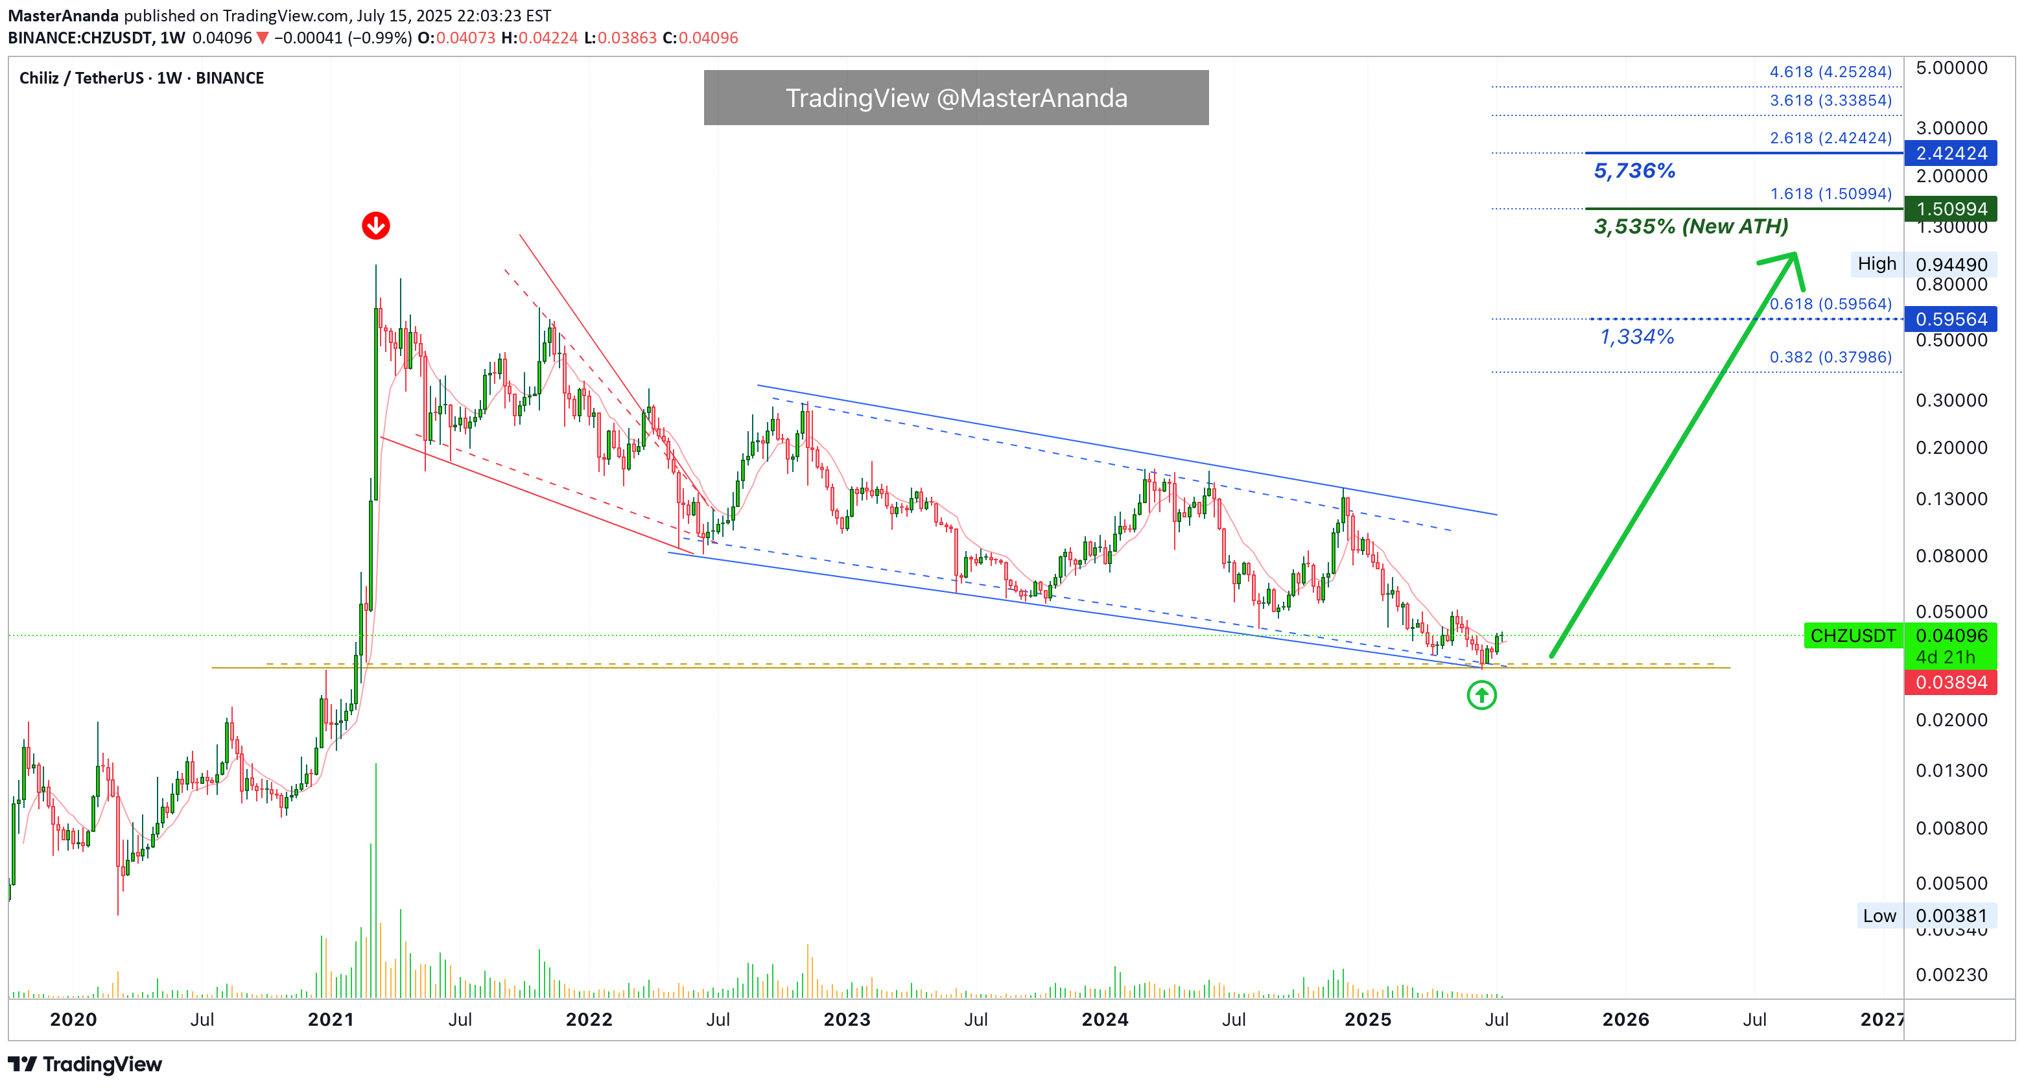Image resolution: width=2024 pixels, height=1088 pixels.
Task: Click the 5.00000 price scale value
Action: [x=1951, y=67]
